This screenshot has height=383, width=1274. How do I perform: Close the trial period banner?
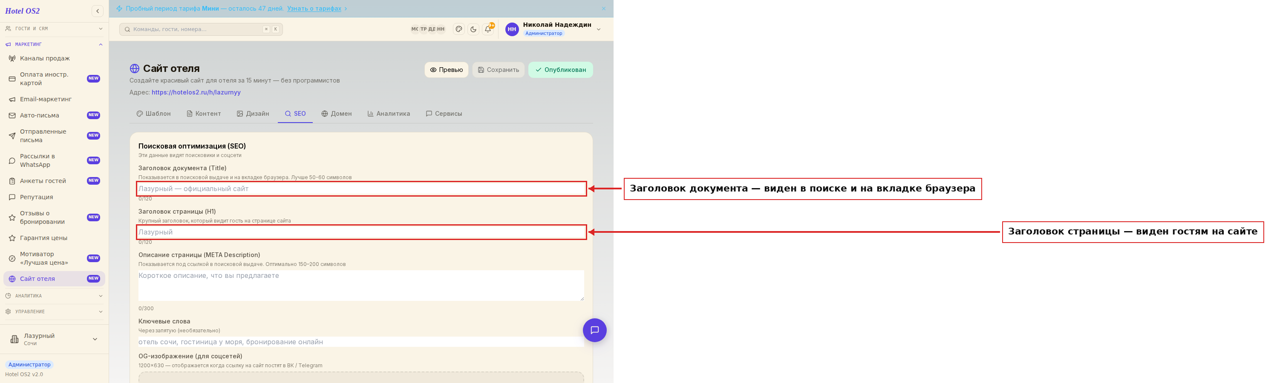(x=603, y=9)
